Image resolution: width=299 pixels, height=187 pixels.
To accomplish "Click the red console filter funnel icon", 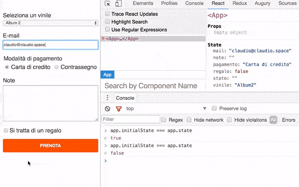I will (x=118, y=108).
